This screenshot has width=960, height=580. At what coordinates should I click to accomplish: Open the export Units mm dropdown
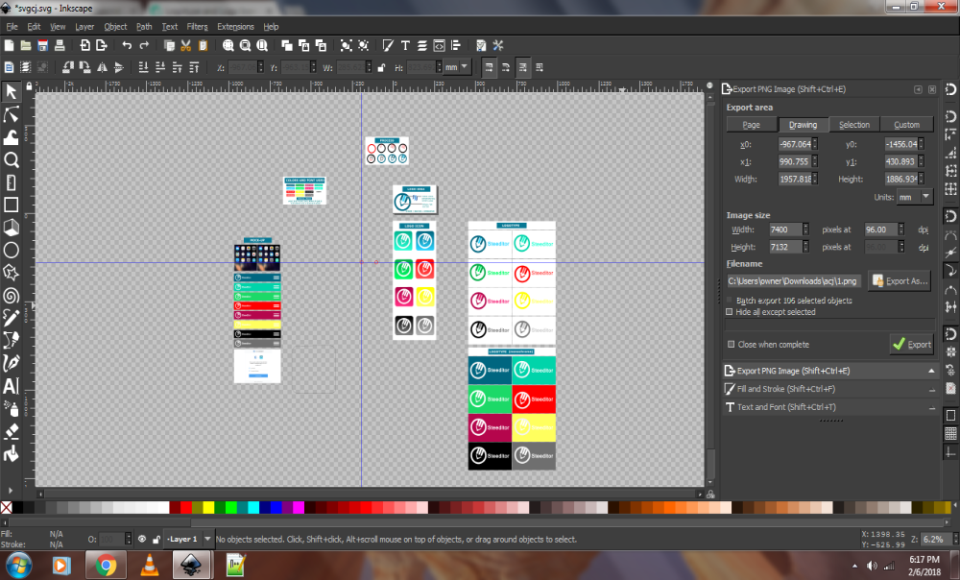pyautogui.click(x=914, y=197)
